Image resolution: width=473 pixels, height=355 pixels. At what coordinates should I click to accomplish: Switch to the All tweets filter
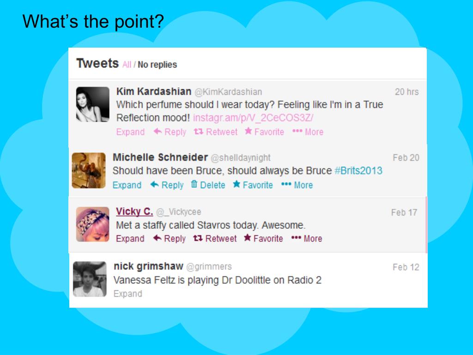(x=127, y=65)
